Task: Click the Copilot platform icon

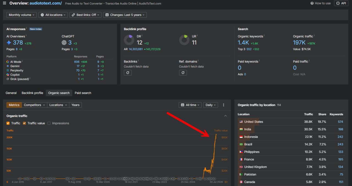Action: (x=8, y=75)
